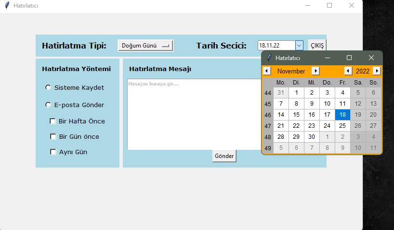The image size is (394, 230).
Task: Click the Hatırlatma Mesajı heading
Action: 160,69
